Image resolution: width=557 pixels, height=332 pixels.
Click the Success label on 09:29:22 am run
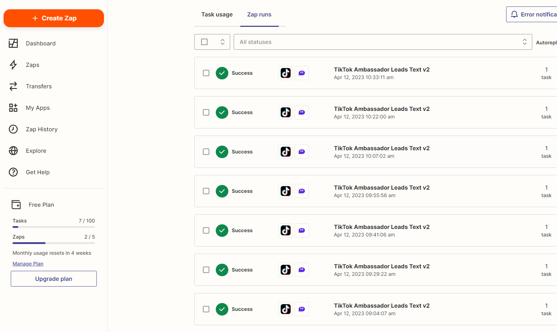[242, 270]
